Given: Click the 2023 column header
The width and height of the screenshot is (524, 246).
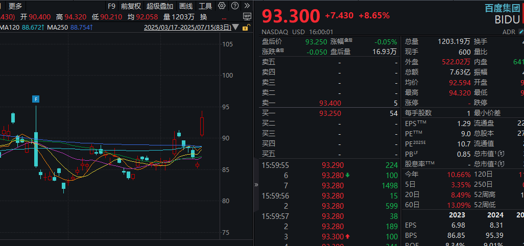Looking at the screenshot, I should [457, 215].
